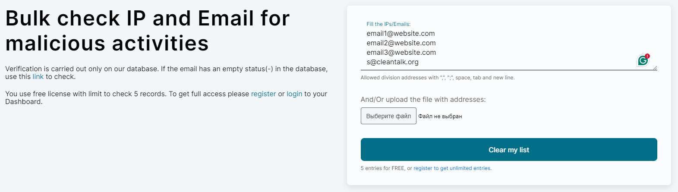Screen dimensions: 678x192
Task: Place cursor on the email2@website.com line
Action: tap(401, 43)
